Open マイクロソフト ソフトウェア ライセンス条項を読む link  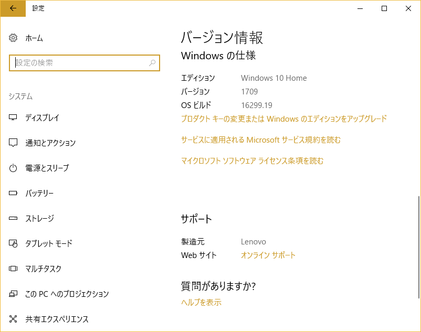(252, 160)
